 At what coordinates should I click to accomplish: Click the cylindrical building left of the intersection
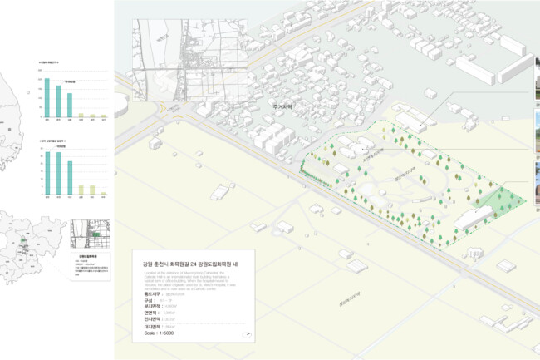(x=121, y=105)
